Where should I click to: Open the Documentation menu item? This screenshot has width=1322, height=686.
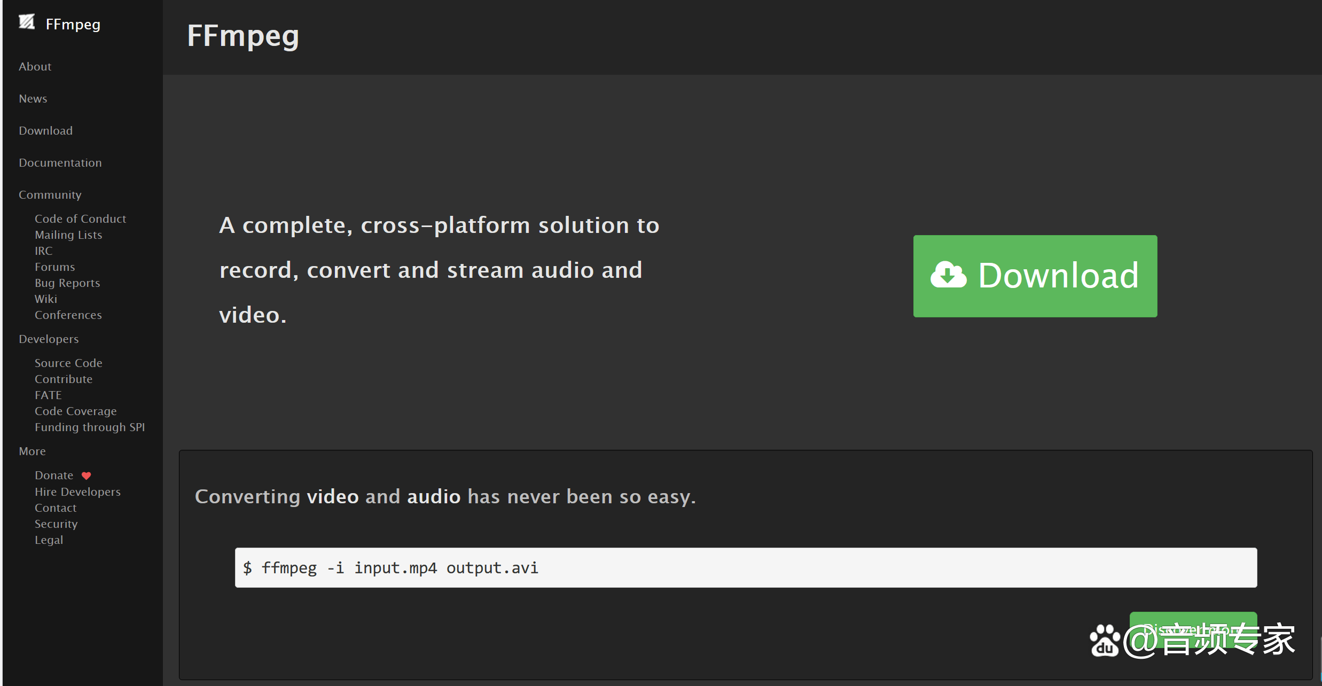point(60,163)
